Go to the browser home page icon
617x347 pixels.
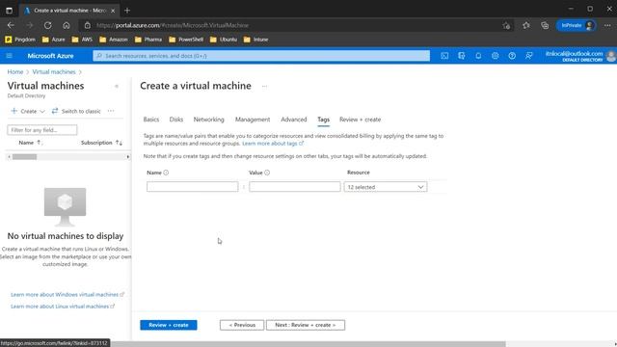tap(67, 25)
